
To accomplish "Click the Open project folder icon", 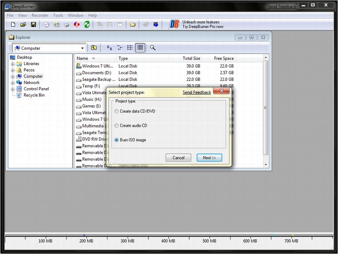I will point(23,25).
